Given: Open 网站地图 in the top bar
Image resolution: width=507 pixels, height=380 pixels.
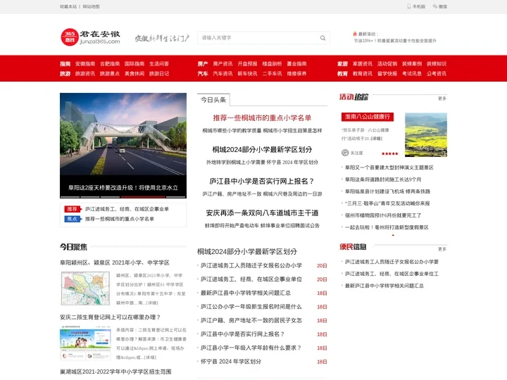Looking at the screenshot, I should click(91, 6).
